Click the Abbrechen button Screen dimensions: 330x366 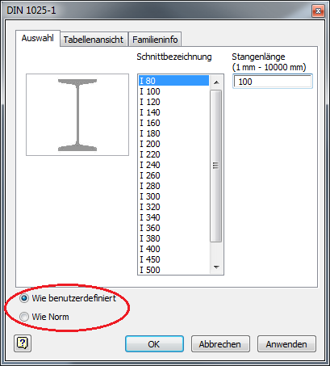[x=220, y=344]
